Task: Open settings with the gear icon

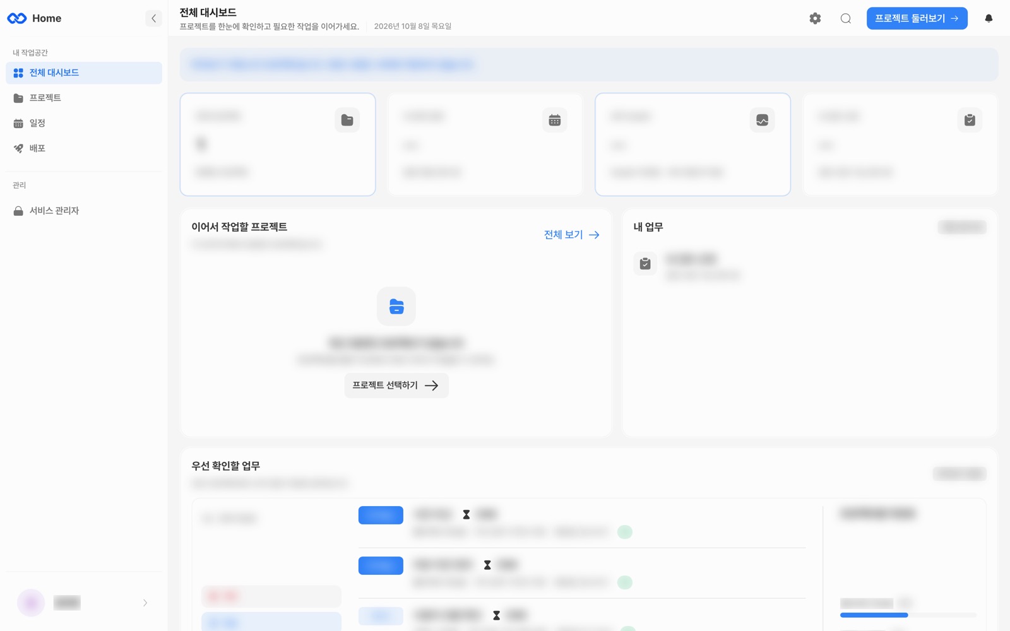Action: 815,18
